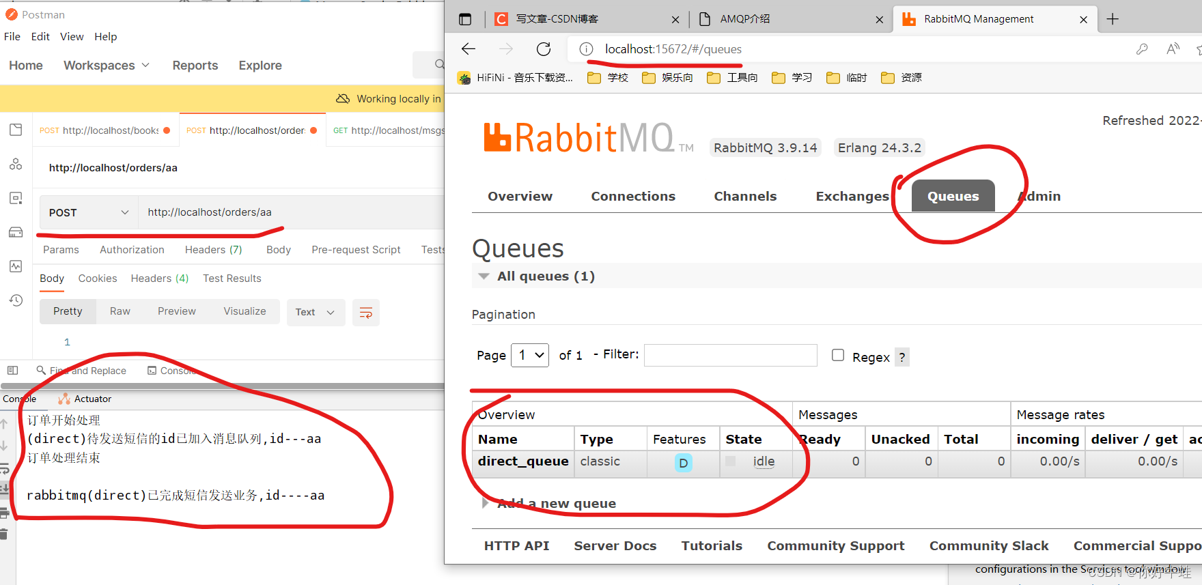Viewport: 1202px width, 585px height.
Task: Enable the Regex filter checkbox
Action: tap(838, 355)
